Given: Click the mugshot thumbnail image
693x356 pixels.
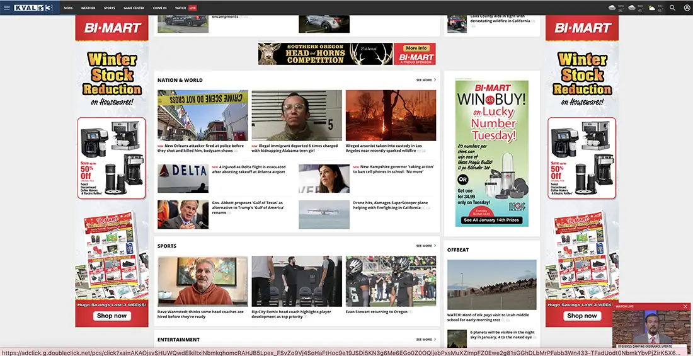Looking at the screenshot, I should [x=297, y=115].
